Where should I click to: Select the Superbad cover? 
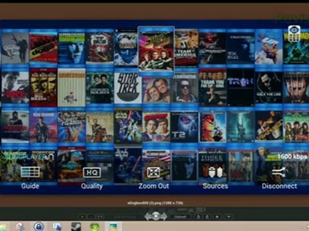click(156, 127)
